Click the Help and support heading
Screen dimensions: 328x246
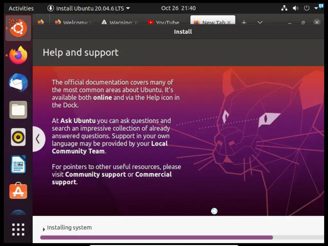[x=80, y=53]
